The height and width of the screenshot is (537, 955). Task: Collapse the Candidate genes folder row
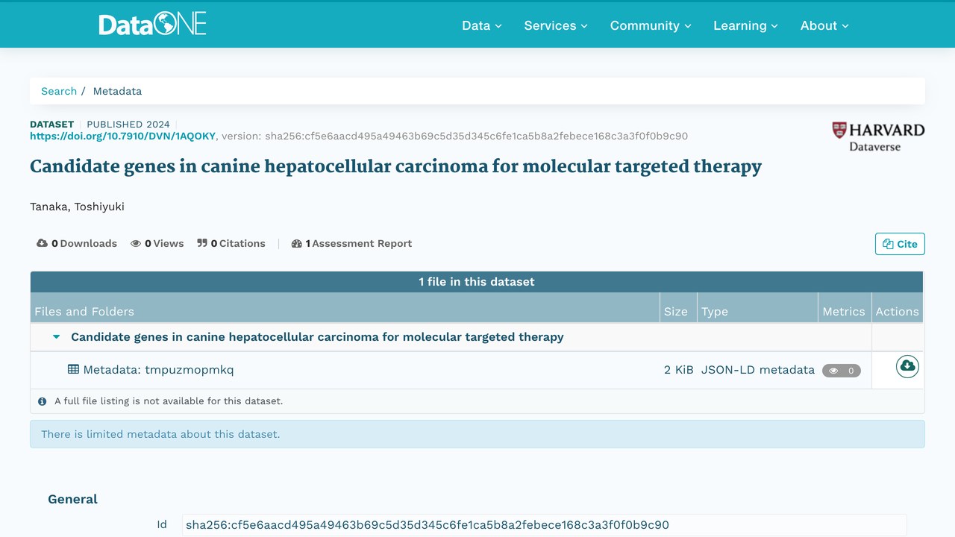[56, 337]
